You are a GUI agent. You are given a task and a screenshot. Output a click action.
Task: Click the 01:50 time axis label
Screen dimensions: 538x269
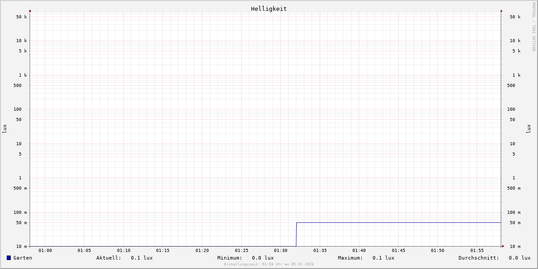pyautogui.click(x=438, y=251)
